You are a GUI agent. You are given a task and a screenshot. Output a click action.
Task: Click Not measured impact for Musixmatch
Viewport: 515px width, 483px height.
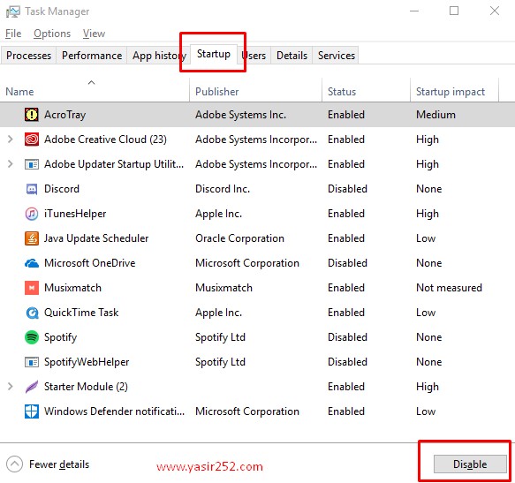pos(449,288)
